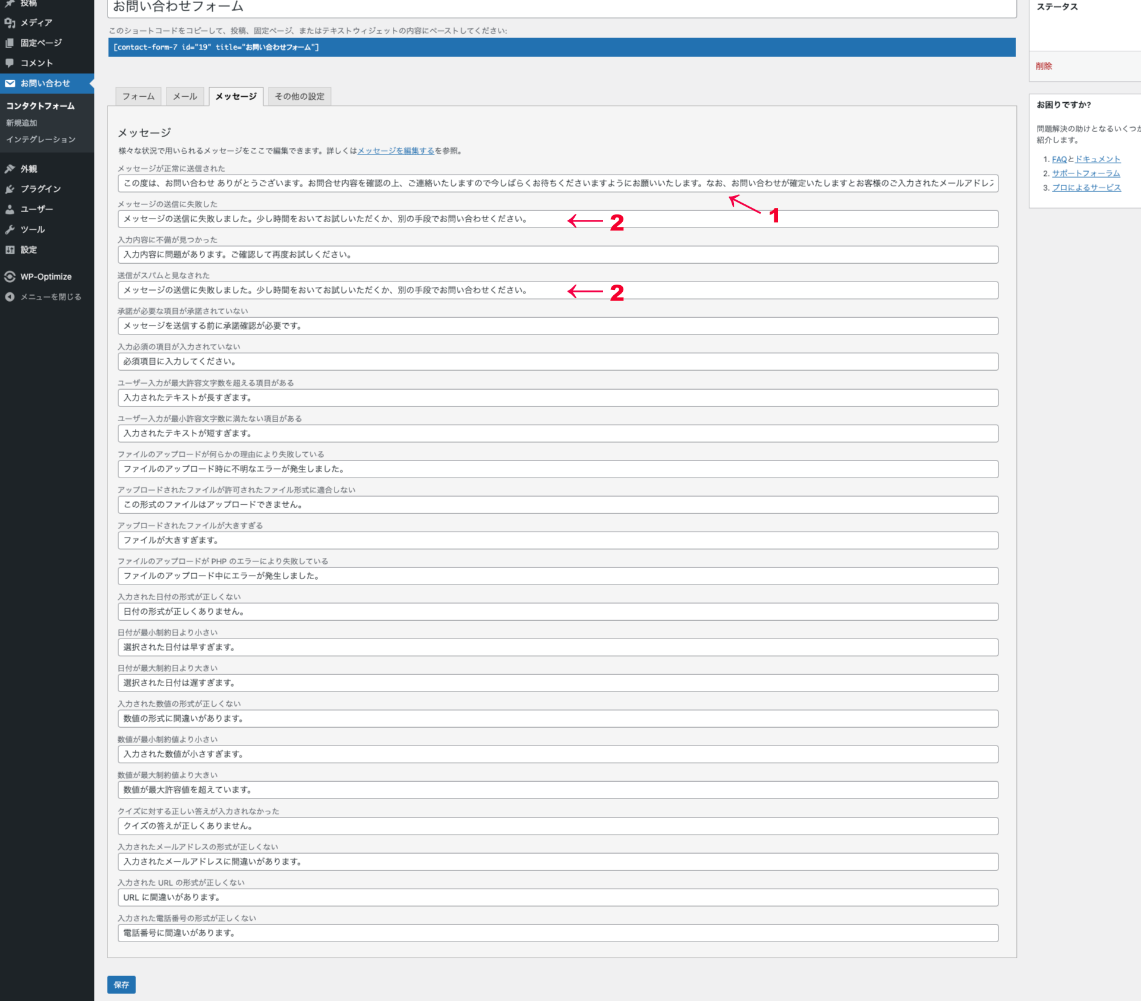Edit URL に間違いがあります field
This screenshot has width=1141, height=1001.
tap(558, 897)
